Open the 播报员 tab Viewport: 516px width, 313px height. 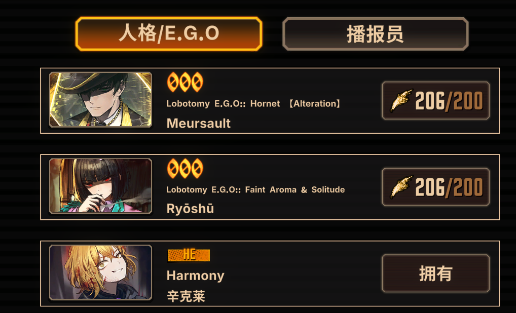click(x=376, y=34)
